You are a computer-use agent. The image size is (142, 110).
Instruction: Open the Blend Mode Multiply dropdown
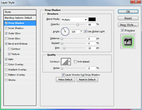[74, 20]
